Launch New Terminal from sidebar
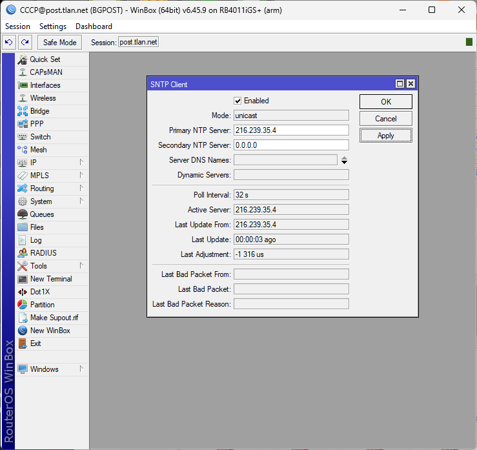The height and width of the screenshot is (450, 477). pyautogui.click(x=51, y=279)
